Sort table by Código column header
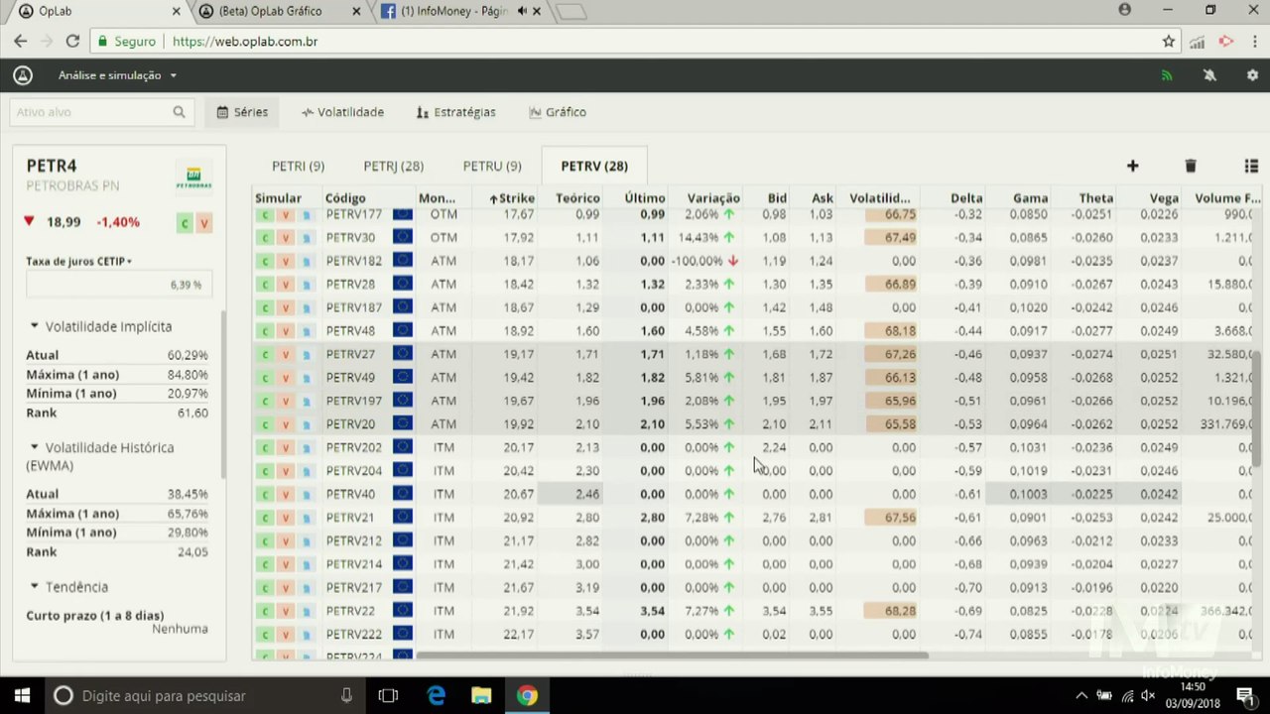The width and height of the screenshot is (1270, 714). click(345, 198)
